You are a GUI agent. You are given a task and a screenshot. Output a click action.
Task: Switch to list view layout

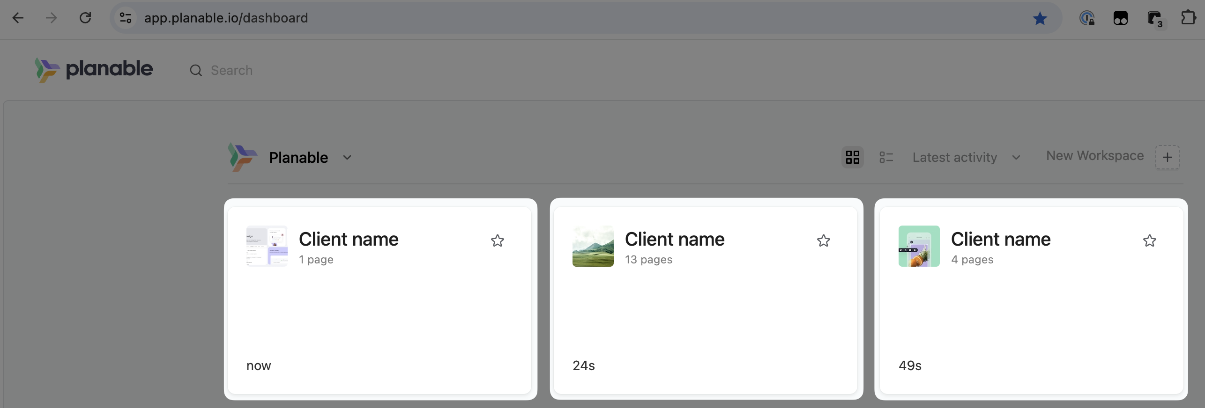click(x=886, y=157)
